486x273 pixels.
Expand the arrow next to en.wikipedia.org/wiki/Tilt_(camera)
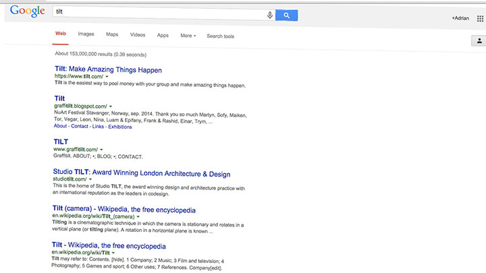138,216
